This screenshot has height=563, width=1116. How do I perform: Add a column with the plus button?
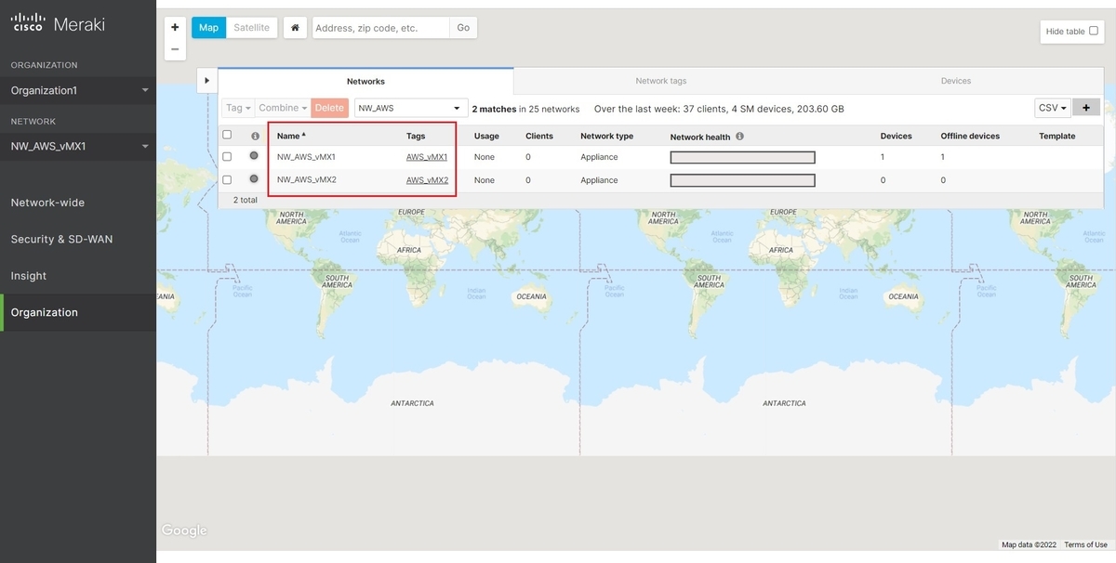1086,108
